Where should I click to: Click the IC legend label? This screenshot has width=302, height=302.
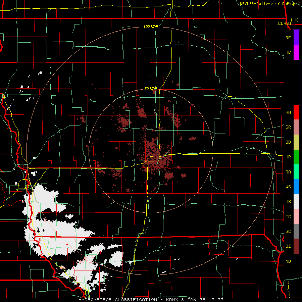coord(288,217)
